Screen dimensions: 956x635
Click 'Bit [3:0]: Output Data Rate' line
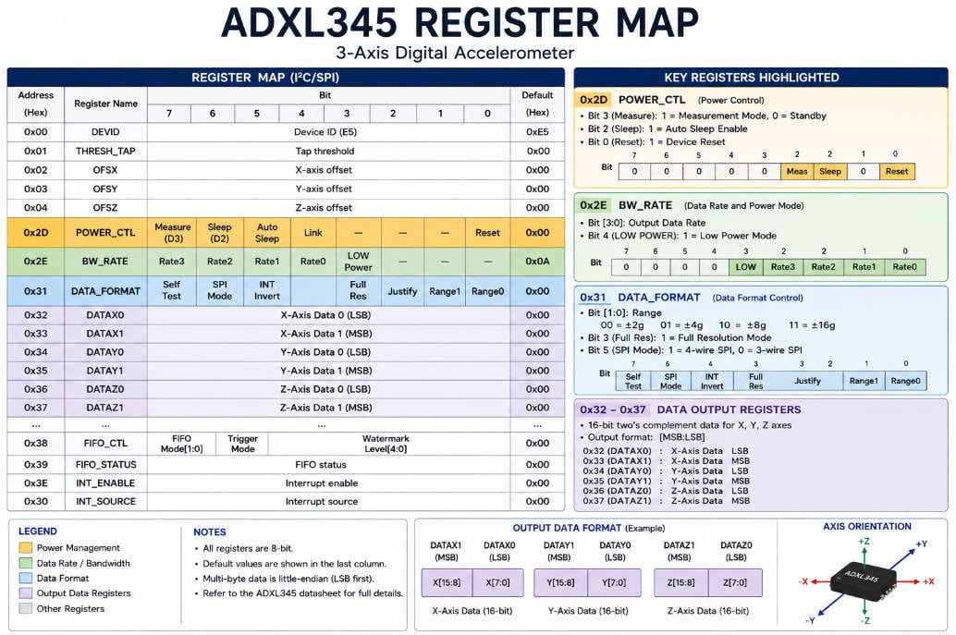[646, 223]
